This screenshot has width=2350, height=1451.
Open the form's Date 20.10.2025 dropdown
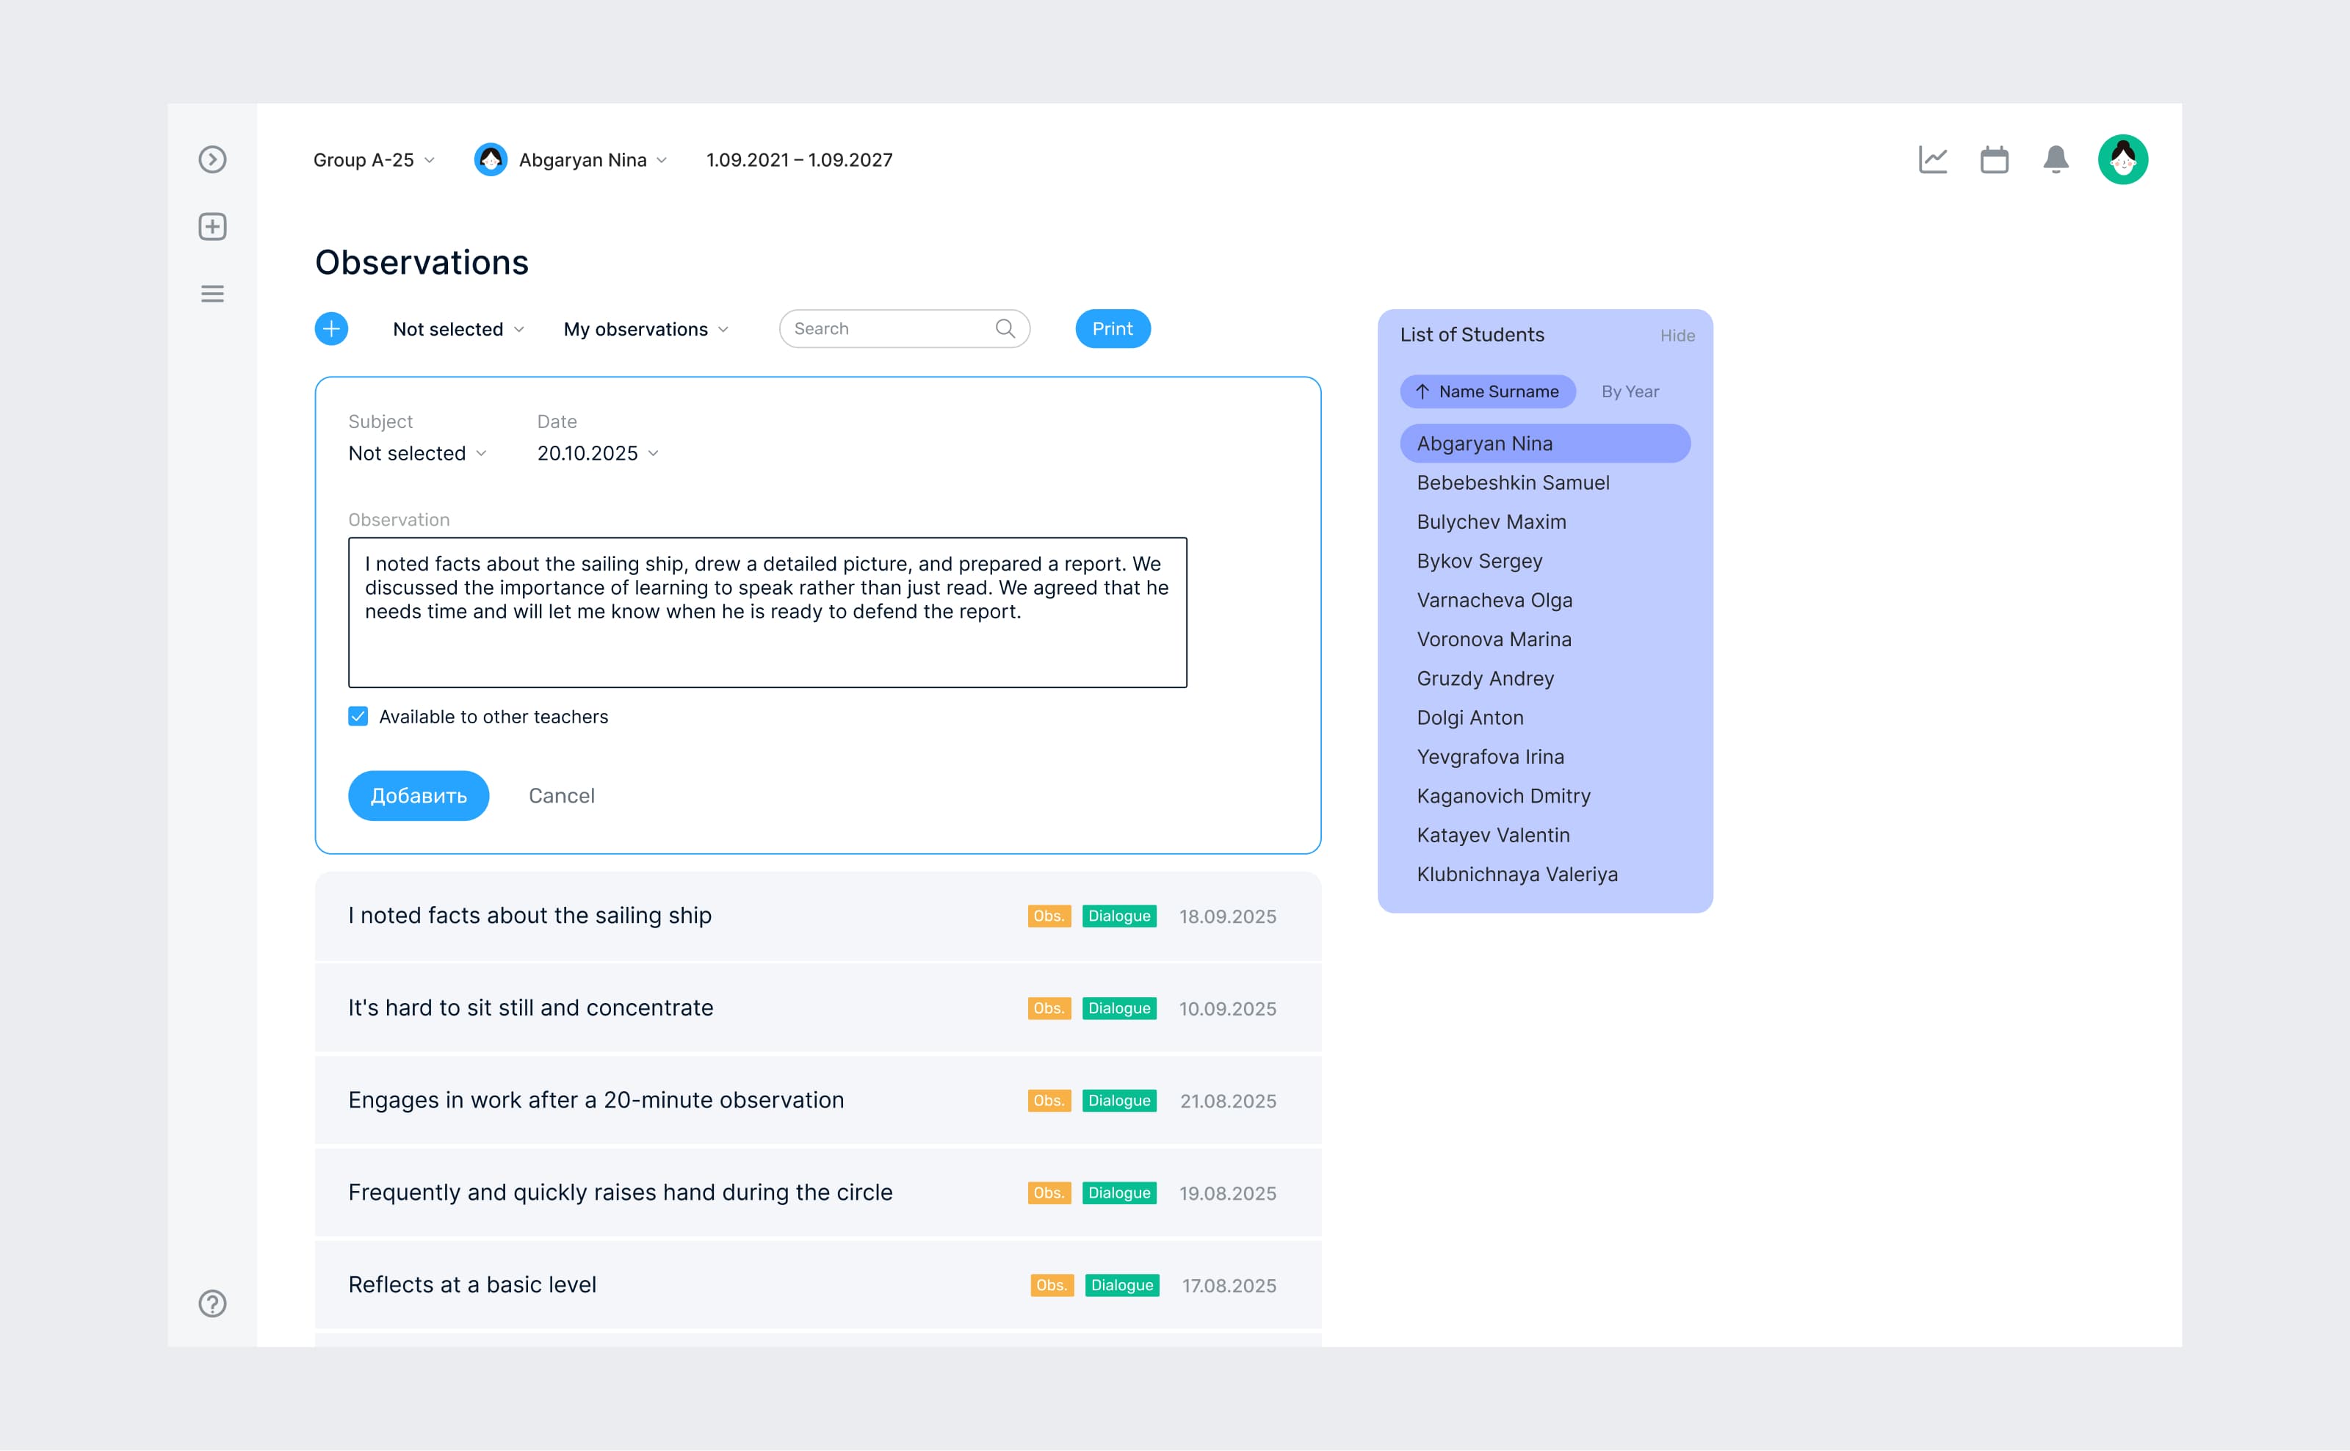[x=598, y=453]
